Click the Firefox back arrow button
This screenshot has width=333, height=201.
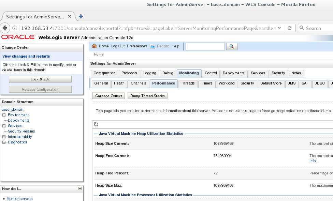pos(5,28)
